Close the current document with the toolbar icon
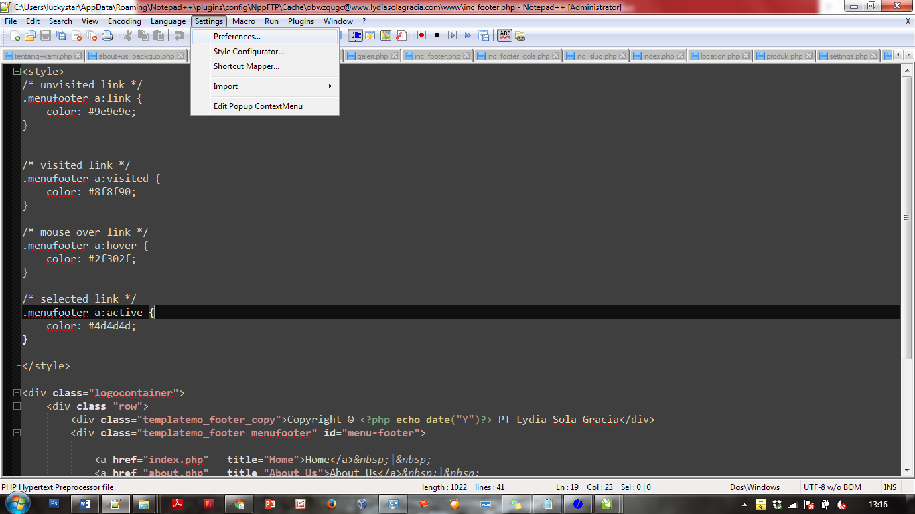The image size is (915, 514). tap(76, 35)
